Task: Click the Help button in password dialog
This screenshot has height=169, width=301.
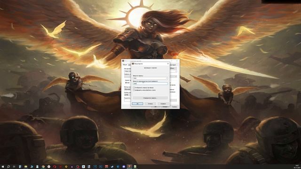Action: (163, 104)
